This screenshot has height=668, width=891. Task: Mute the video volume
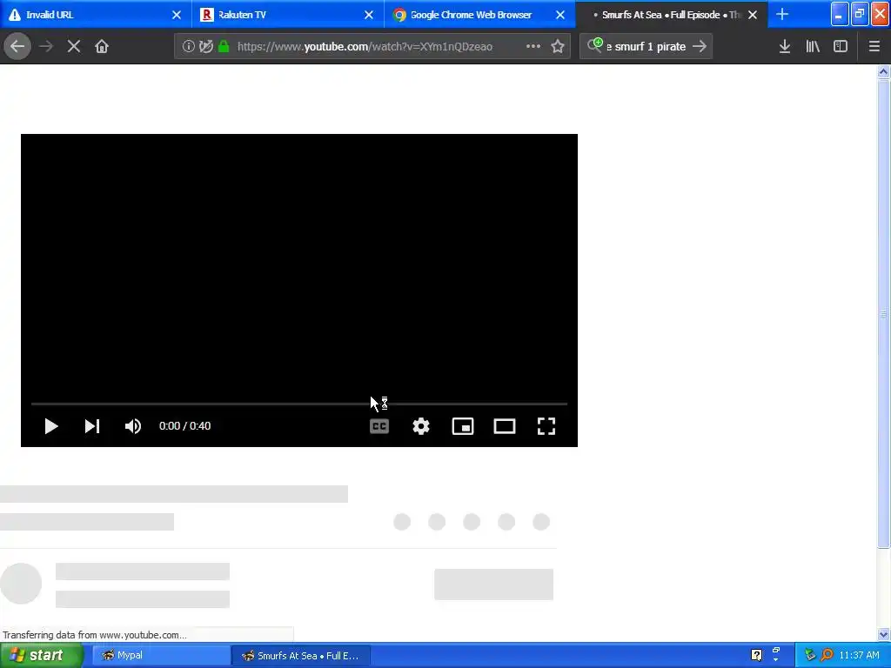point(133,426)
